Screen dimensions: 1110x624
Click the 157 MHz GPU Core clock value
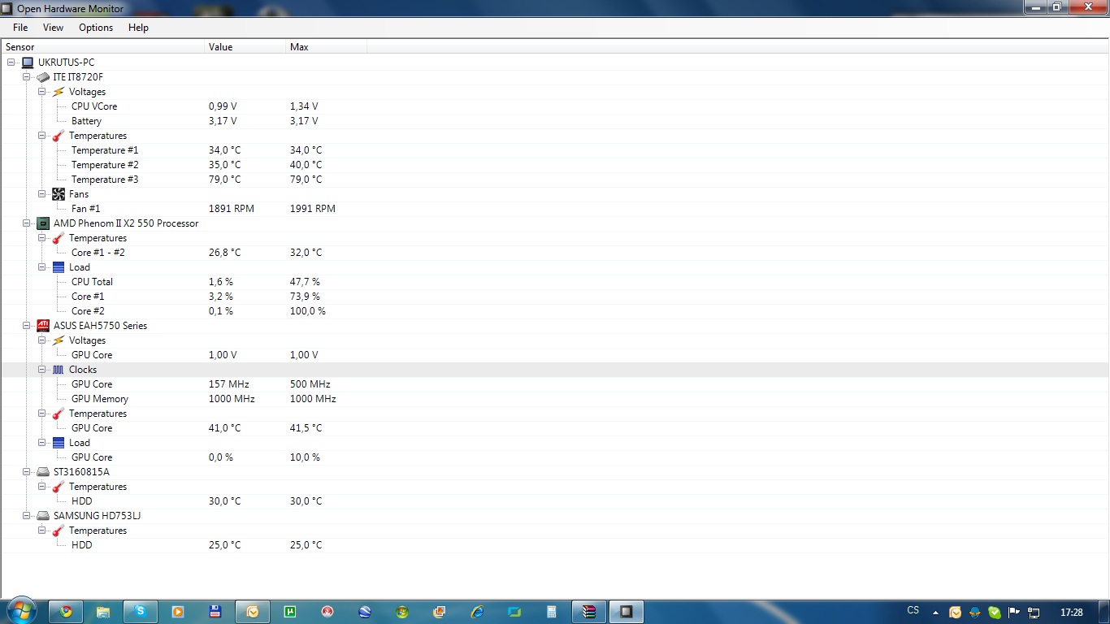[x=229, y=384]
